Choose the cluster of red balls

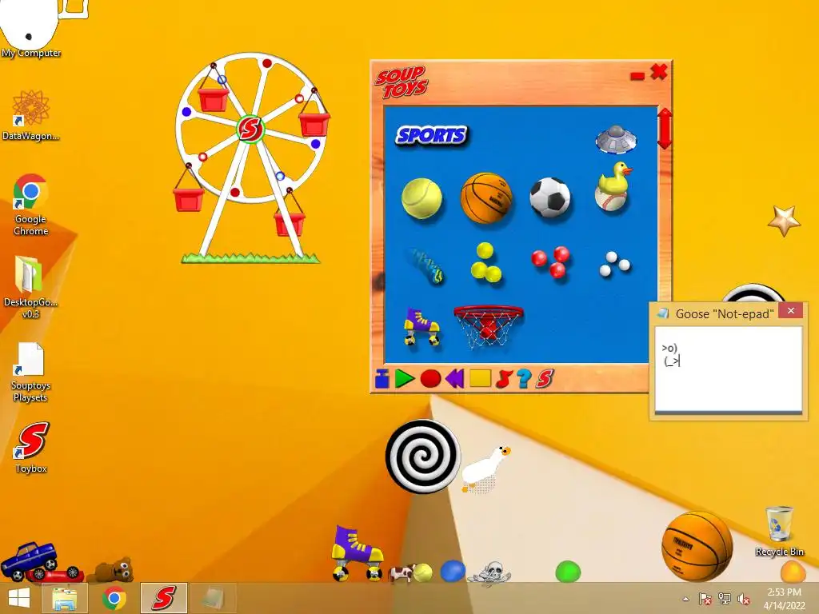551,261
